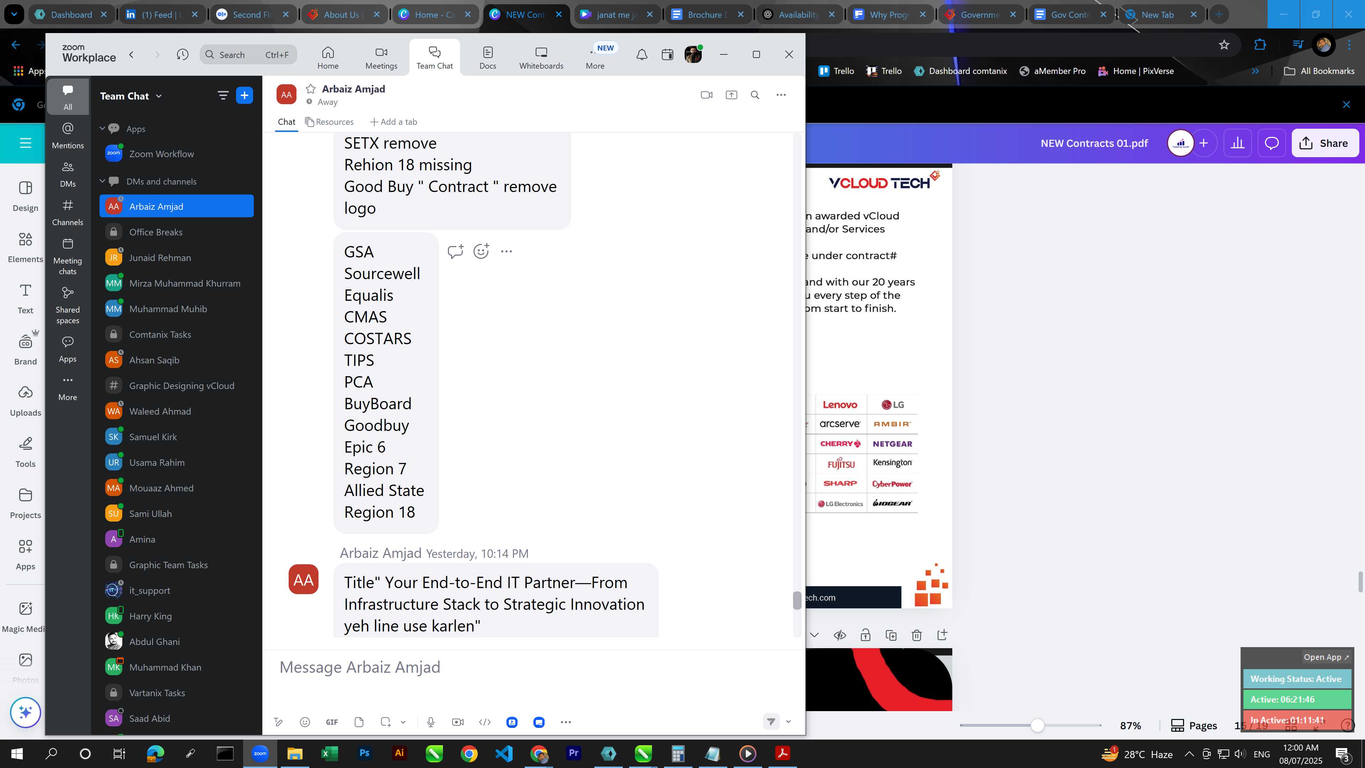Open Canva analytics bar chart icon

tap(1237, 143)
